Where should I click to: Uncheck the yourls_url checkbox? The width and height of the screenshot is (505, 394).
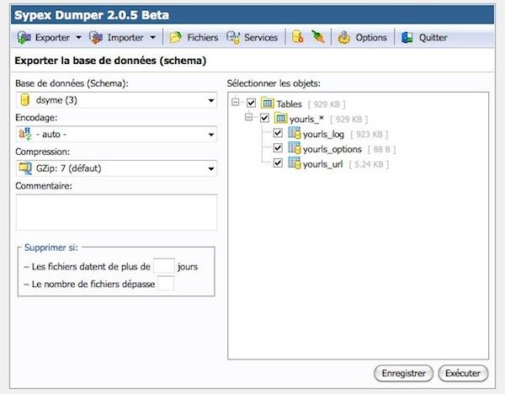click(278, 162)
